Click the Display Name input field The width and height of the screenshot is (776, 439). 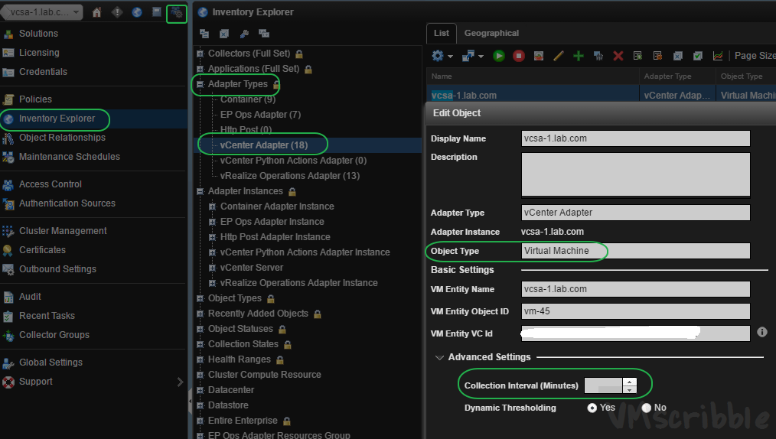click(x=635, y=138)
